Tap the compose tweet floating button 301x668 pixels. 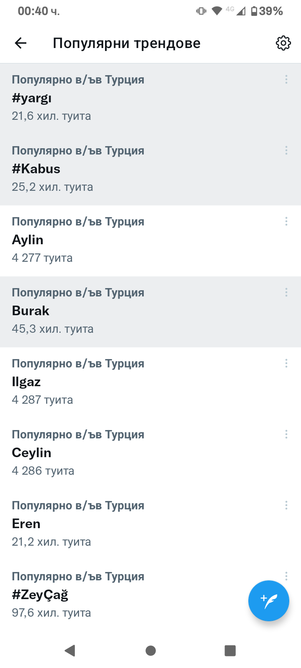[x=268, y=600]
